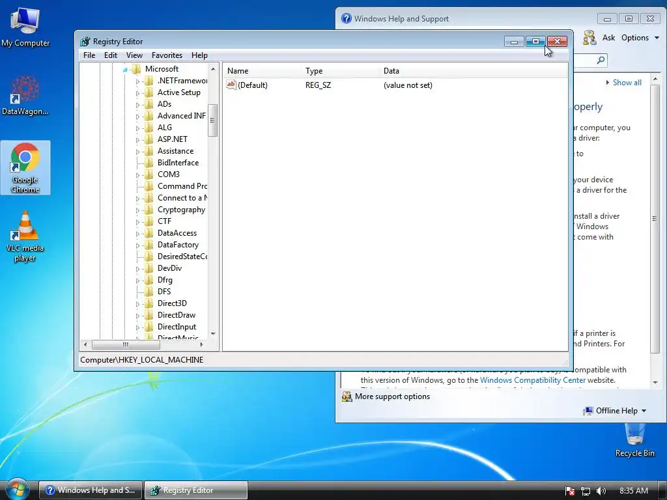Click the Type column header

click(x=340, y=71)
